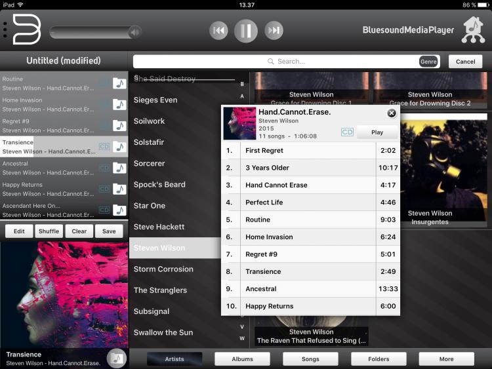Select track 9 Ancestral in album list
This screenshot has width=492, height=369.
coord(311,289)
